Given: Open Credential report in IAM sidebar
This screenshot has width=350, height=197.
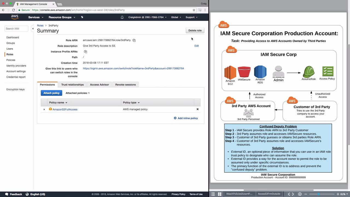Looking at the screenshot, I should (x=16, y=77).
